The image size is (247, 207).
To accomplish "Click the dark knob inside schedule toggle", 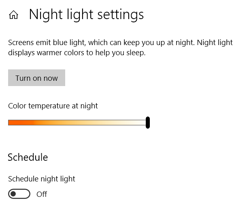I will coord(13,194).
